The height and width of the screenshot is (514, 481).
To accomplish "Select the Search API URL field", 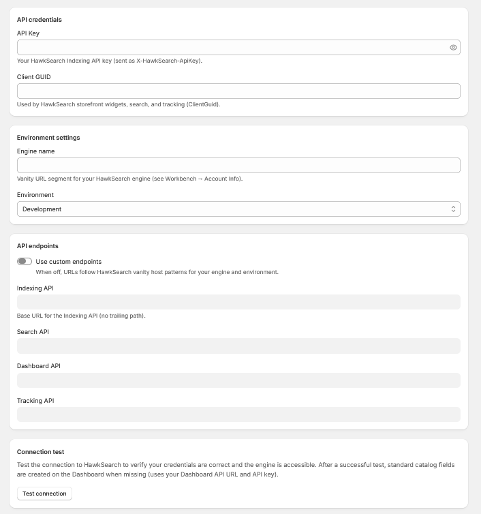I will pyautogui.click(x=238, y=346).
